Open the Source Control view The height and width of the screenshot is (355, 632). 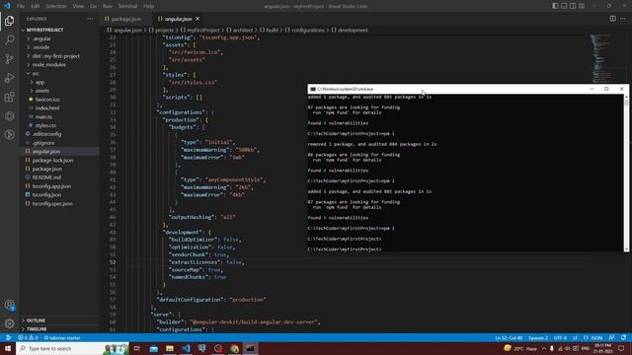click(9, 59)
